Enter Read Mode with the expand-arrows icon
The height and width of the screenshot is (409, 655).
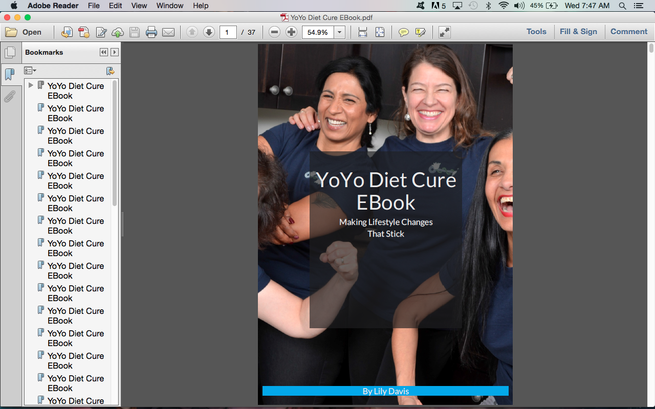click(445, 32)
